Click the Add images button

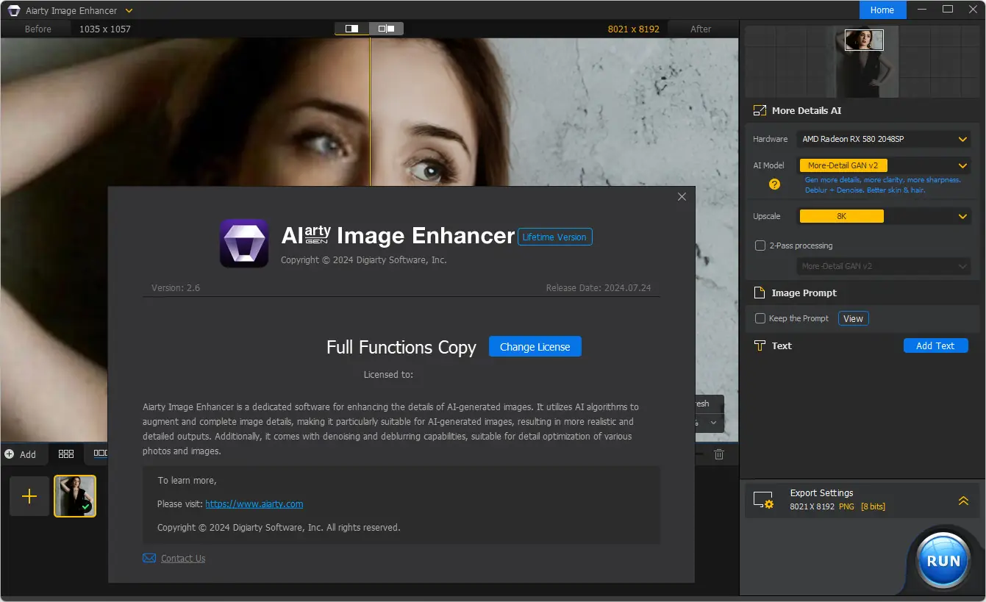coord(21,454)
